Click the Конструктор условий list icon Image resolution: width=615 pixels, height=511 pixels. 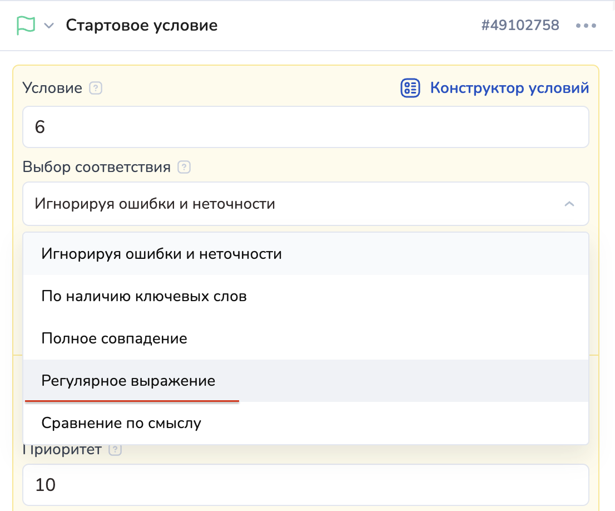[410, 88]
